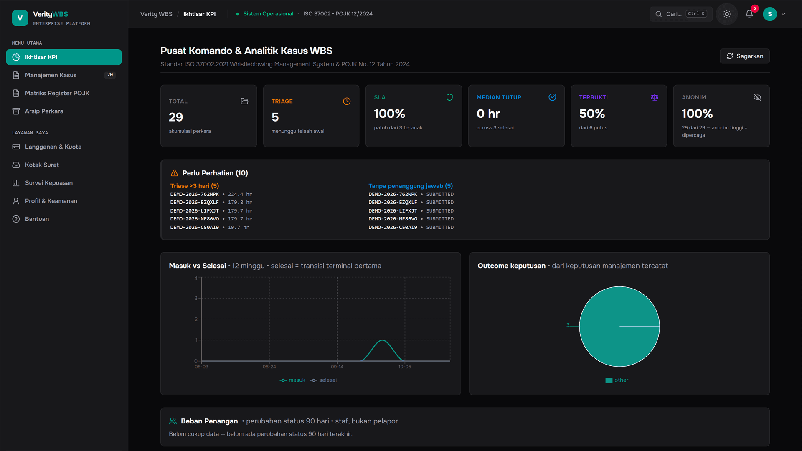Click the search magnifier icon
802x451 pixels.
pyautogui.click(x=658, y=14)
